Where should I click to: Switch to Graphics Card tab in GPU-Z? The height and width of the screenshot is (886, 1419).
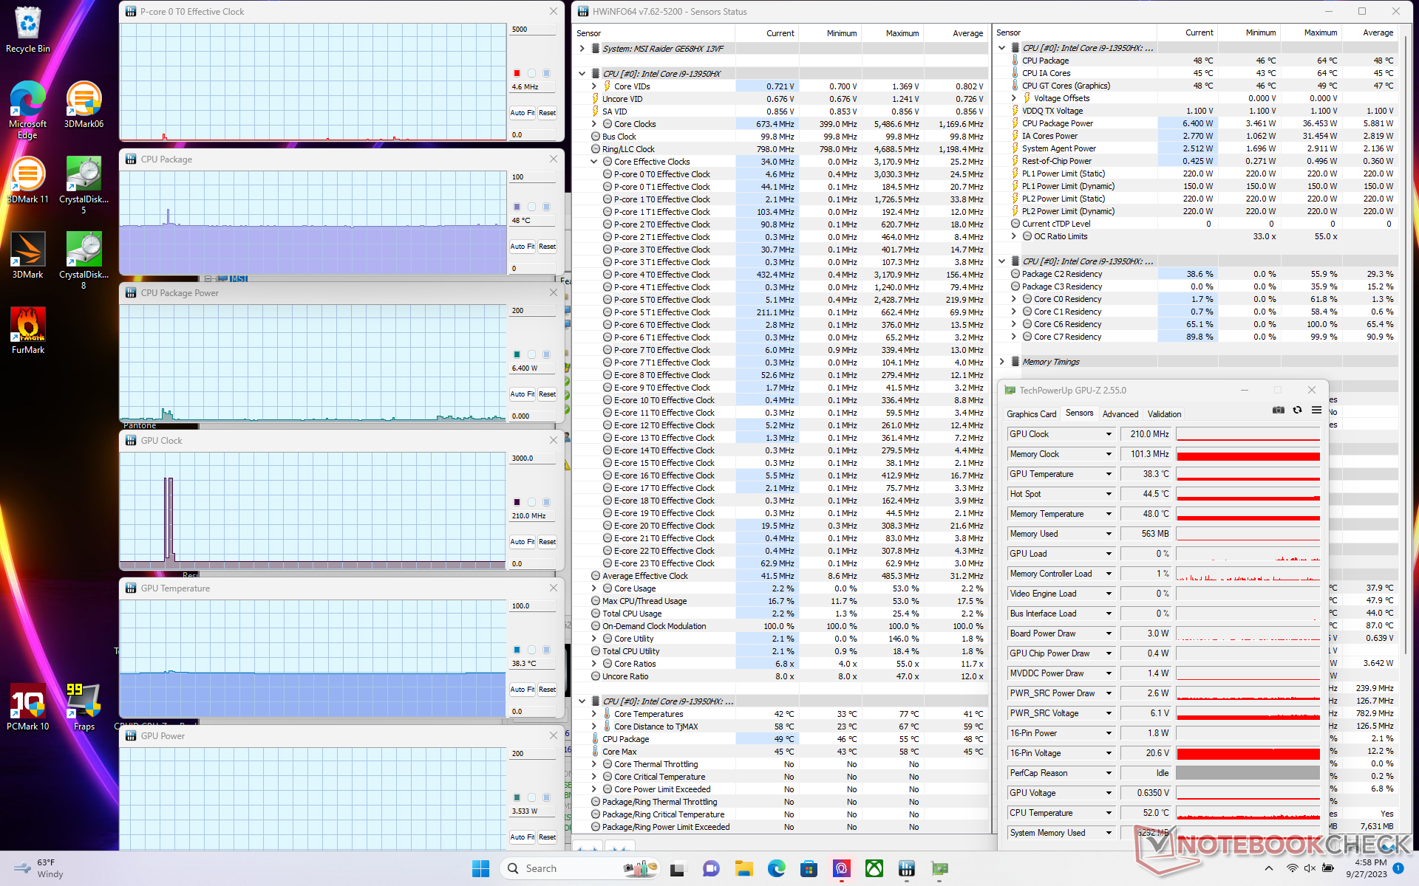point(1031,414)
